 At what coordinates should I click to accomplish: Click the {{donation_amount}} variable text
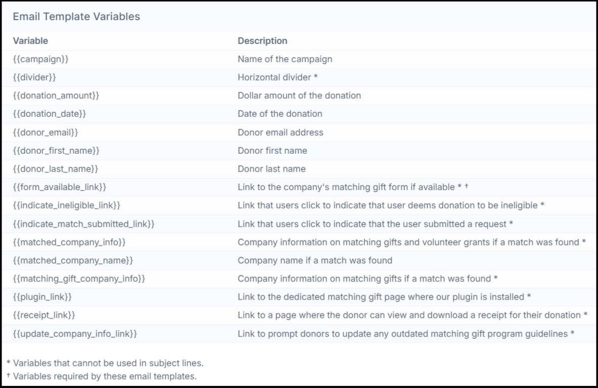coord(56,96)
